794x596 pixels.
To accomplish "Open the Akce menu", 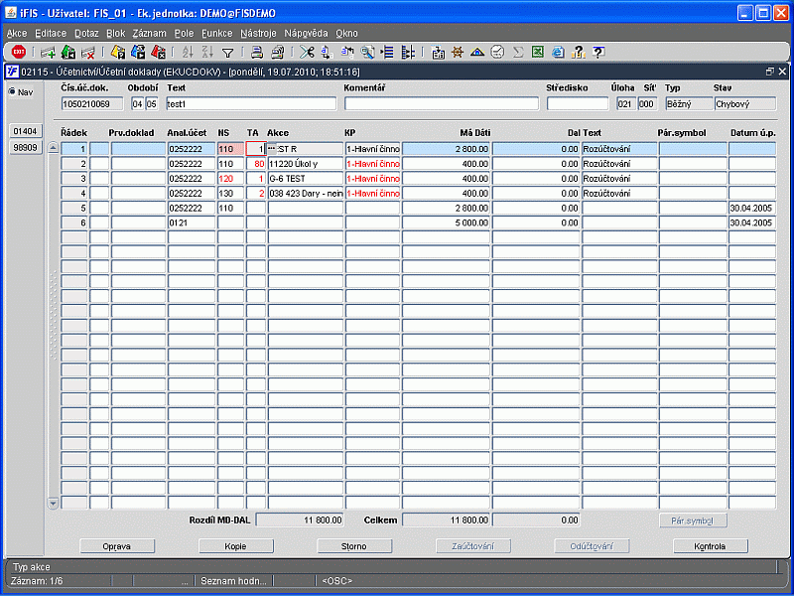I will coord(17,34).
